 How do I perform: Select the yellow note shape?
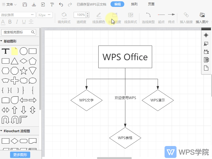pyautogui.click(x=15, y=51)
